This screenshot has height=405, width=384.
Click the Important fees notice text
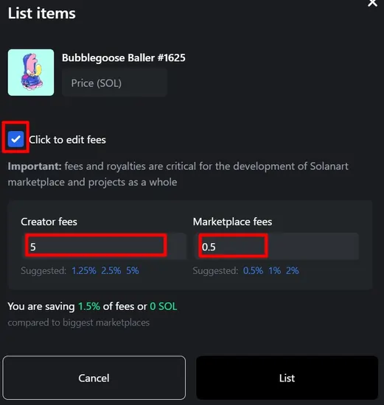[x=178, y=174]
